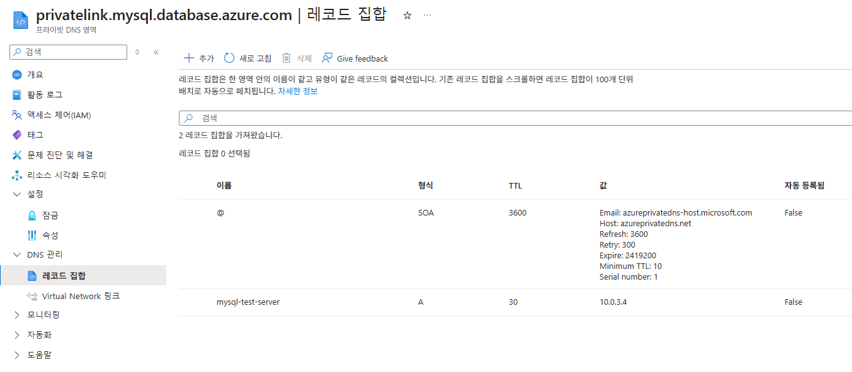
Task: Expand the 모니터링 section
Action: 17,315
